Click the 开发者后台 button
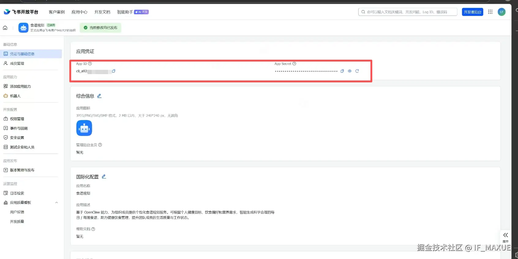This screenshot has width=518, height=259. coord(472,12)
